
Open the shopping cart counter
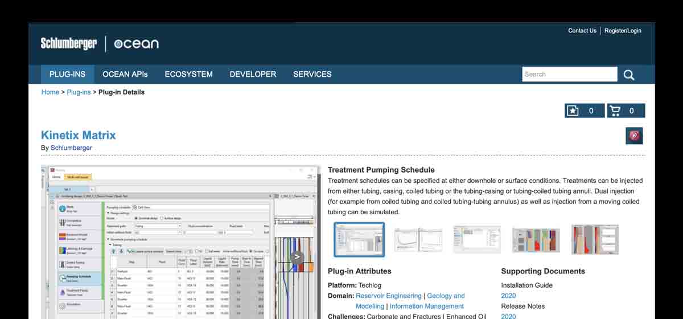pos(626,111)
